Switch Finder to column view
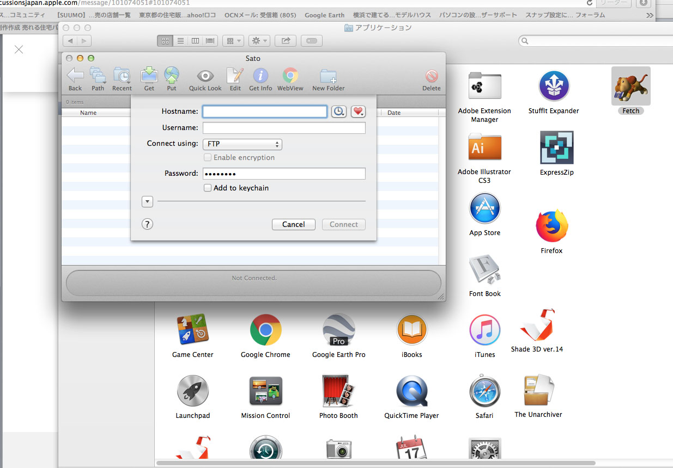This screenshot has width=673, height=468. point(195,41)
